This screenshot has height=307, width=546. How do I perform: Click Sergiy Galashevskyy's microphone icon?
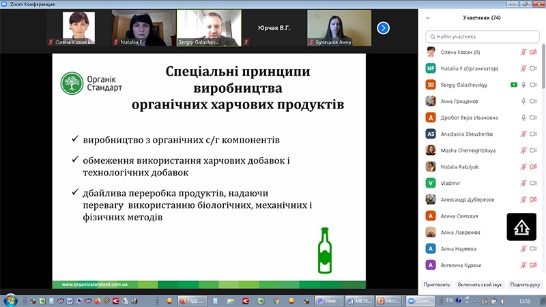pos(523,85)
